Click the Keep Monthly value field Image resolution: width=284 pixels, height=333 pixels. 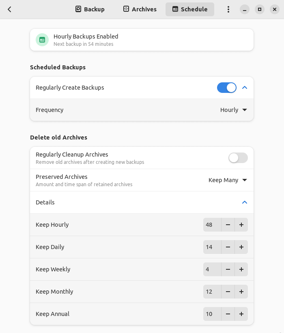pyautogui.click(x=212, y=292)
